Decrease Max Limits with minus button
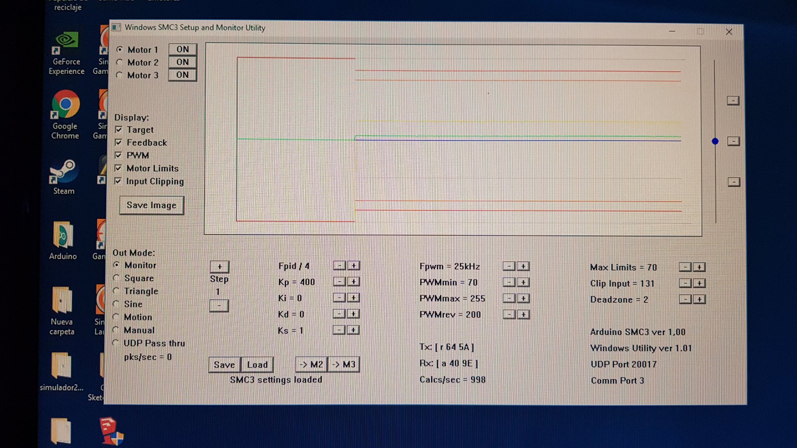 point(685,267)
